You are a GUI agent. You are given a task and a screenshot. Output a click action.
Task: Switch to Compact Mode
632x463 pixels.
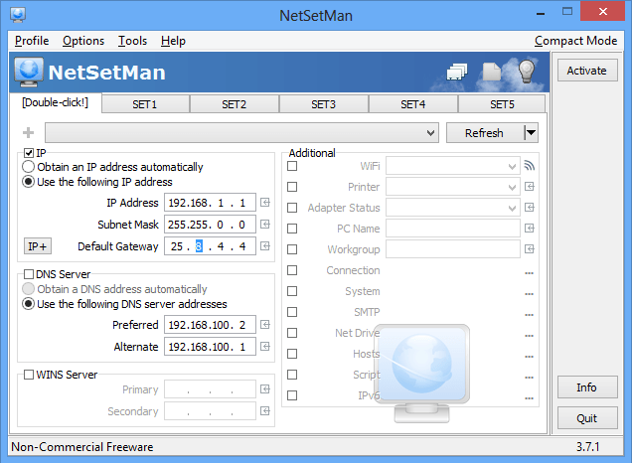click(x=576, y=41)
